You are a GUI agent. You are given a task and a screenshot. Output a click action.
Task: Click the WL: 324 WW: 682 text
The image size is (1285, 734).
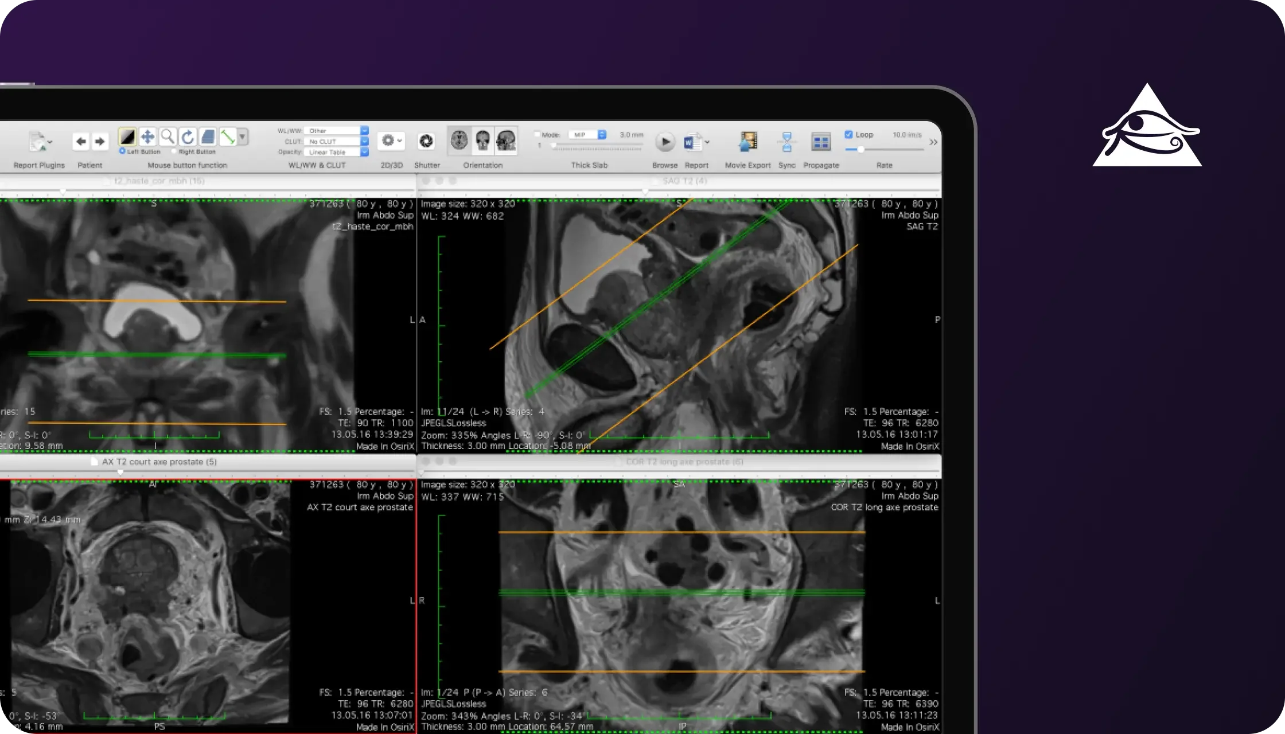(x=462, y=216)
